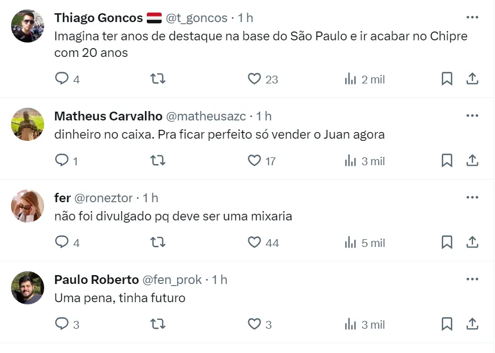Reply to Paulo Roberto's tweet

62,324
